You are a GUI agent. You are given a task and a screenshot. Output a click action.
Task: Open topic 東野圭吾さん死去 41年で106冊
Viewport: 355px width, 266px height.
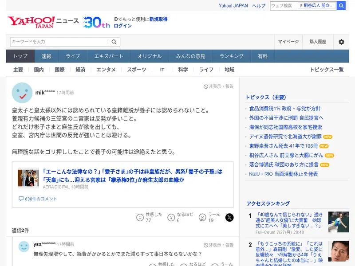tap(284, 146)
